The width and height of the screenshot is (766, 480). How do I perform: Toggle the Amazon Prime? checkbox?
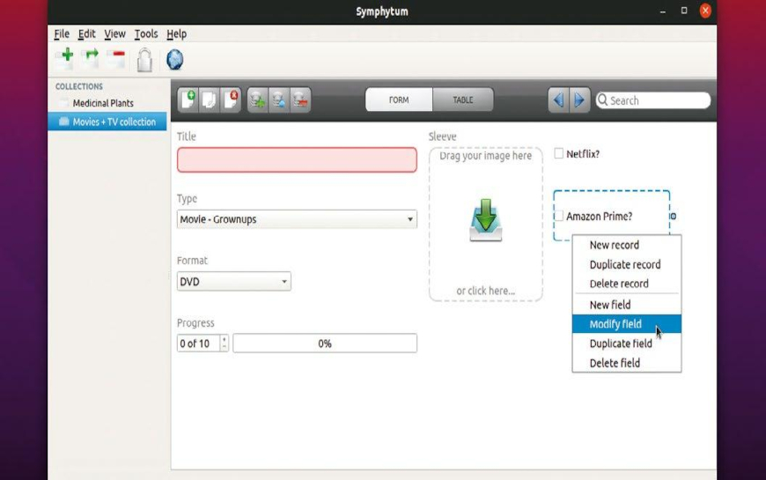pyautogui.click(x=558, y=216)
